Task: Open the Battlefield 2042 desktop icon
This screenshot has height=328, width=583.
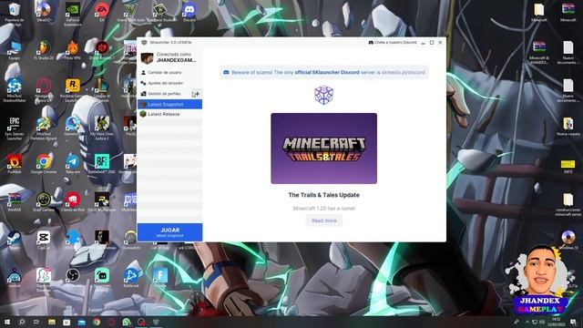Action: 102,164
